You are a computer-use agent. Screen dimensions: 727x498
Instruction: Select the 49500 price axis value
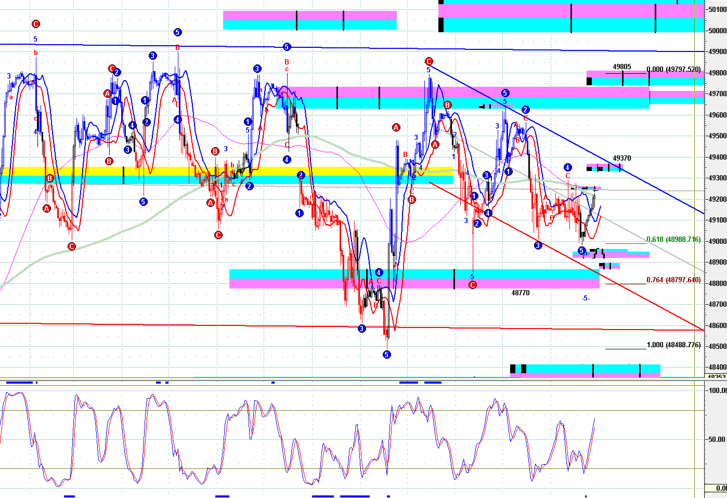718,136
